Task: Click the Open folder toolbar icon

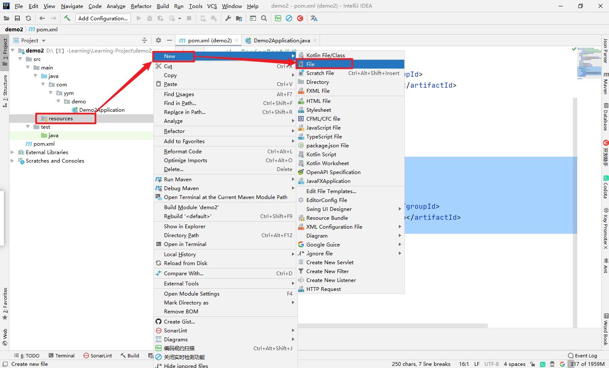Action: click(6, 18)
